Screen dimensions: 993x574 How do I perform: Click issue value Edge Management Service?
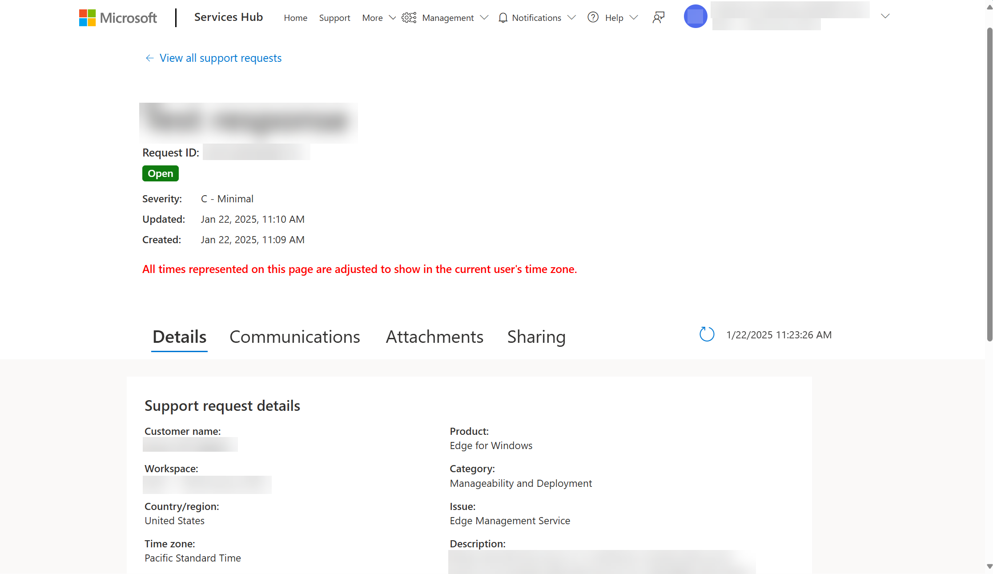coord(510,521)
